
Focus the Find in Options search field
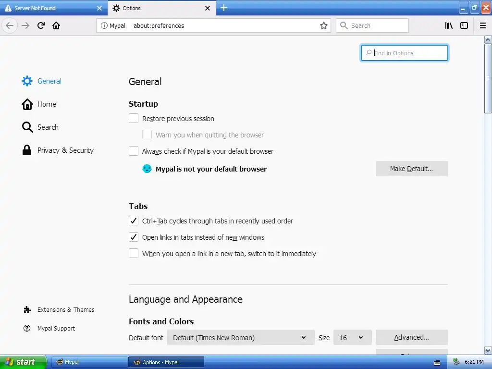[404, 53]
